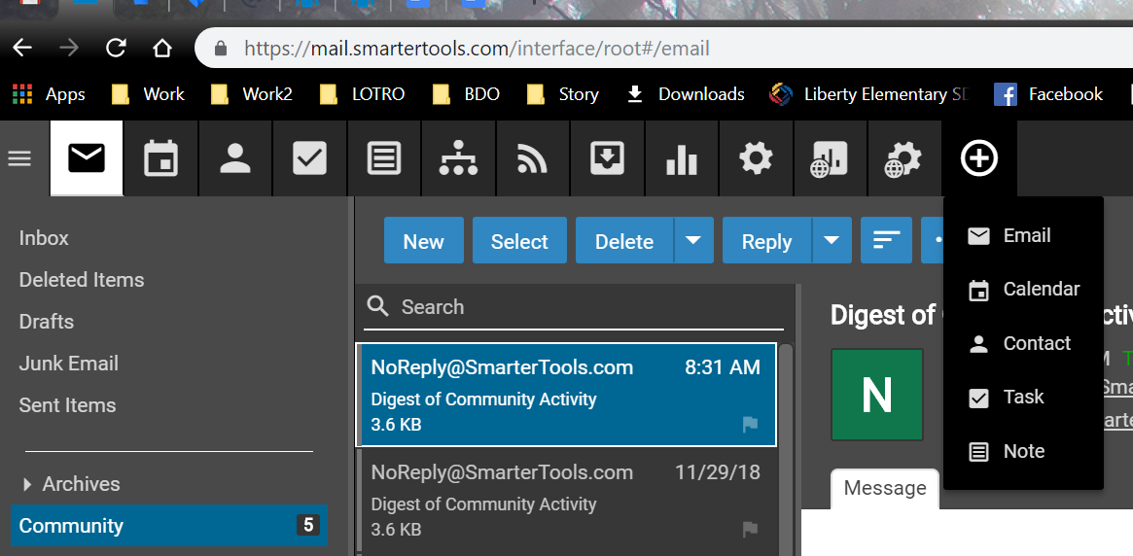This screenshot has height=556, width=1133.
Task: Open the Delete button dropdown arrow
Action: tap(693, 241)
